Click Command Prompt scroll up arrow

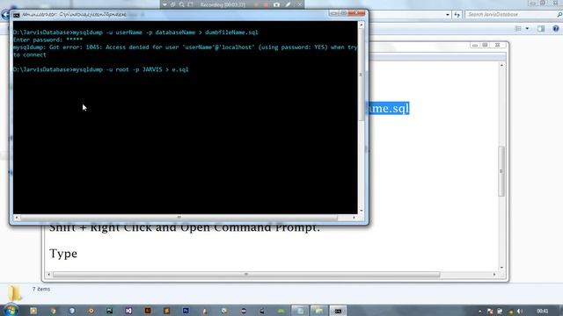click(x=362, y=25)
